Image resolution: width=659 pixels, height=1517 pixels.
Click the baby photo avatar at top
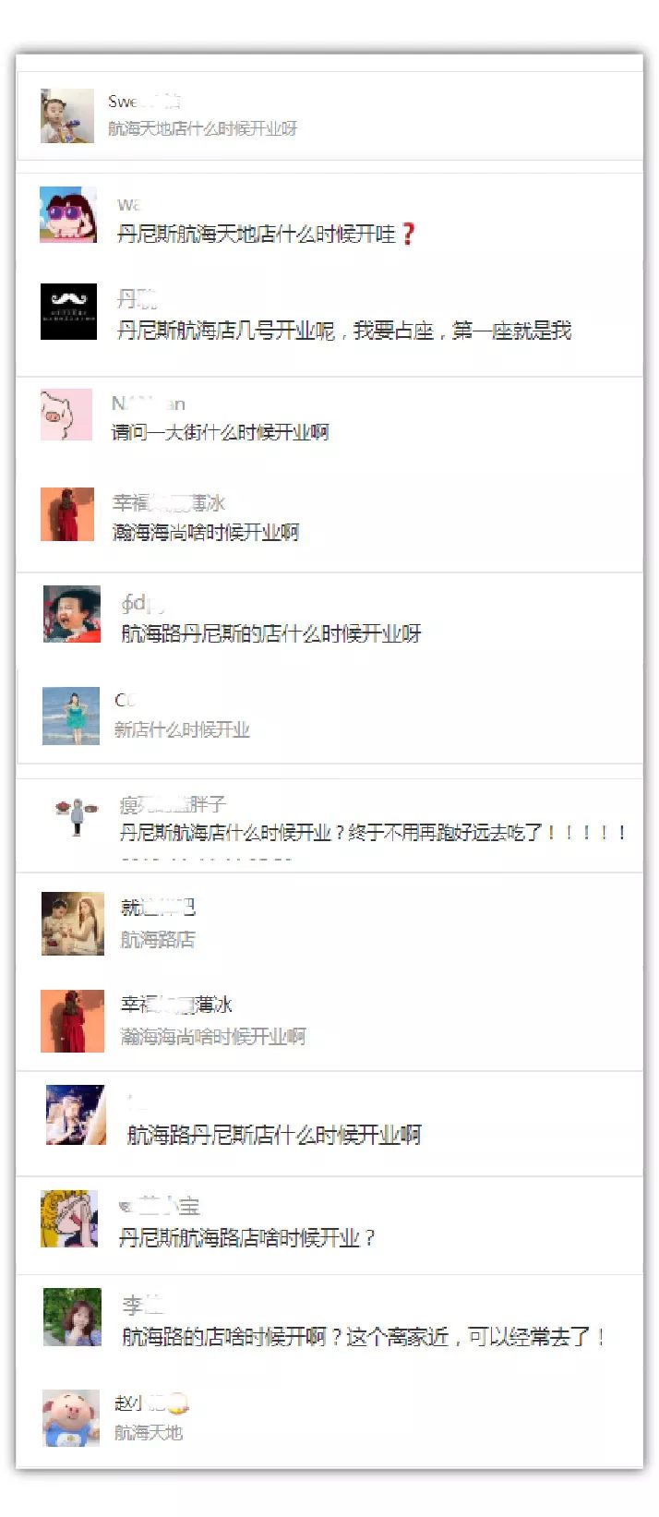pos(67,115)
